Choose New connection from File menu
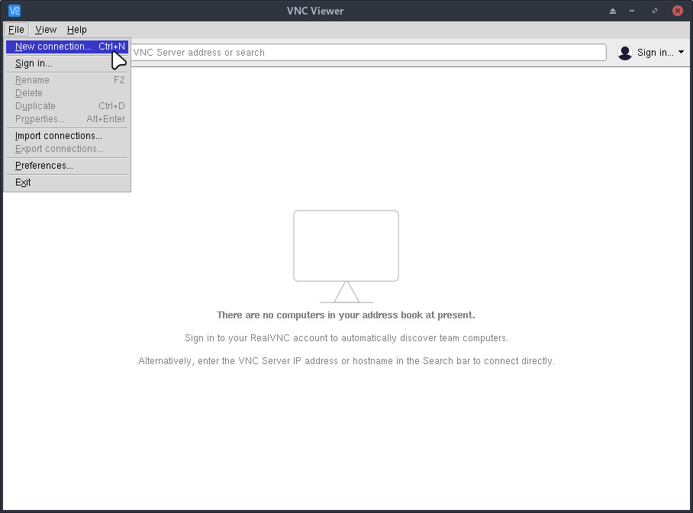 coord(67,47)
